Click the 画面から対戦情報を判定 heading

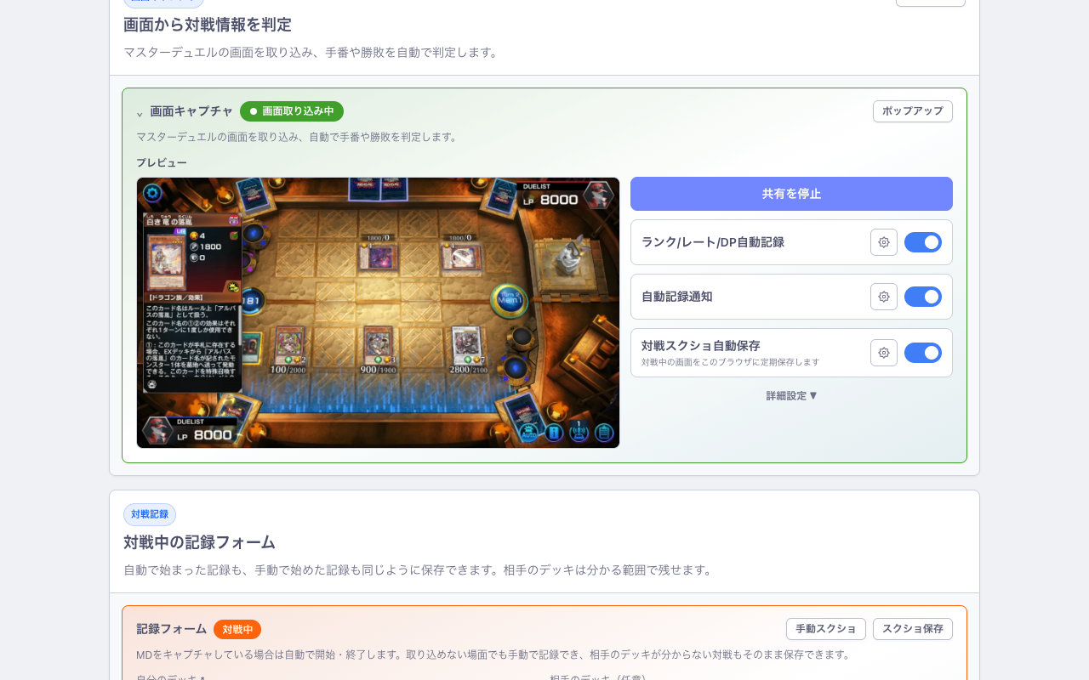coord(208,25)
